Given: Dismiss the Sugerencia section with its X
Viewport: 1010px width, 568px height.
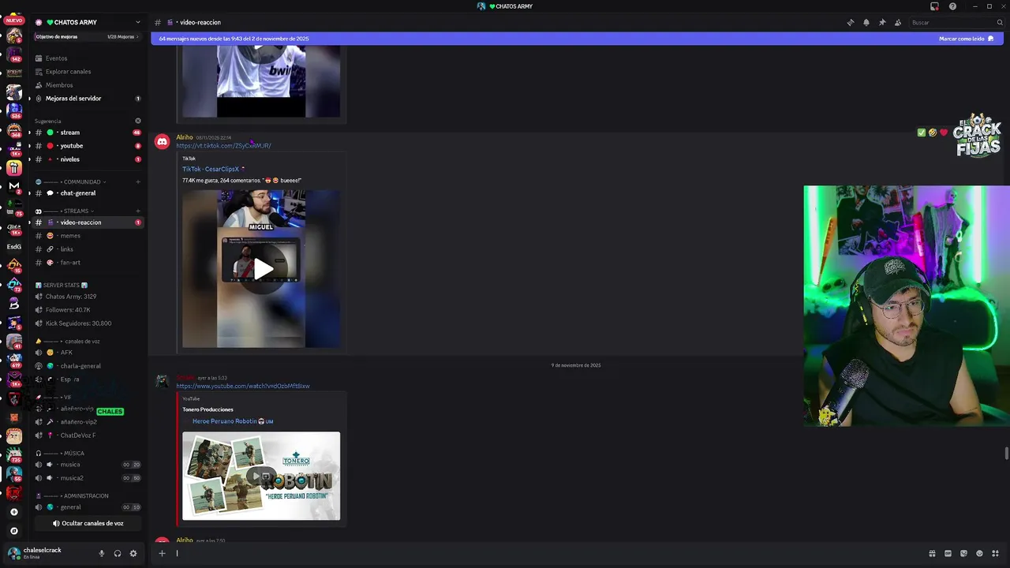Looking at the screenshot, I should (138, 121).
